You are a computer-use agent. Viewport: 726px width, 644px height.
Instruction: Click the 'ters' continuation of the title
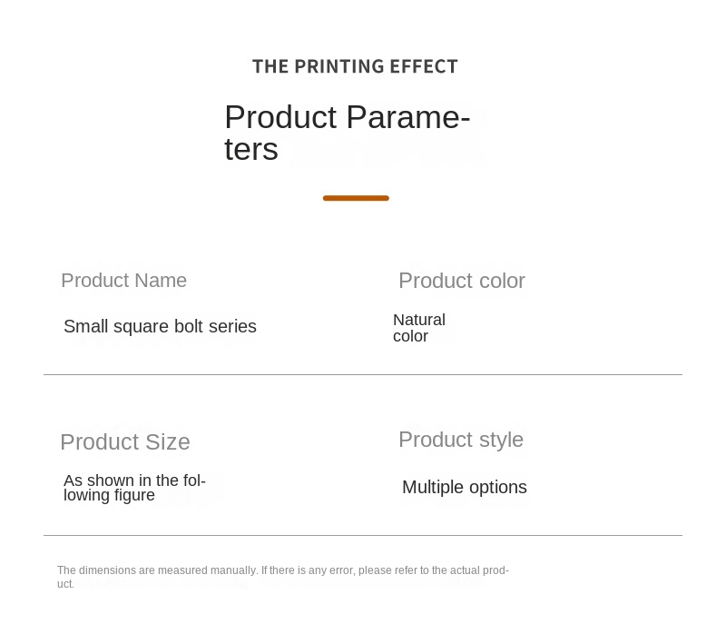pos(251,150)
